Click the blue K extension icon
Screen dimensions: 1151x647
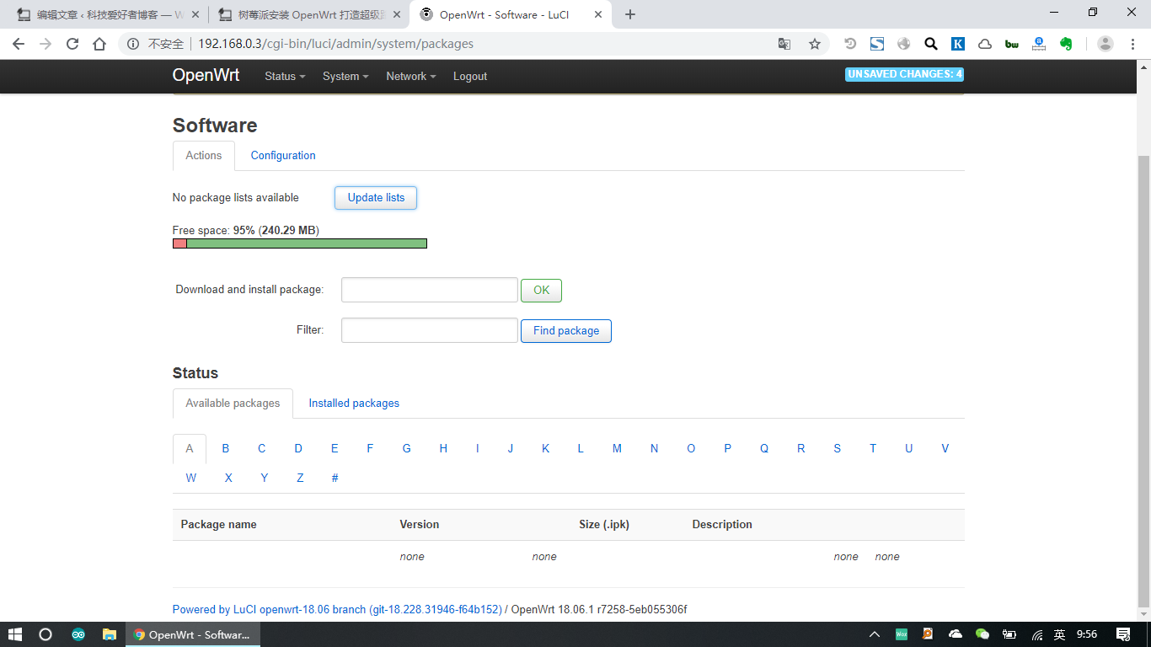click(x=958, y=44)
